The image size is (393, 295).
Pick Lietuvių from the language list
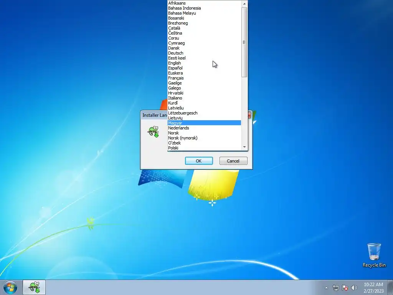pyautogui.click(x=204, y=118)
